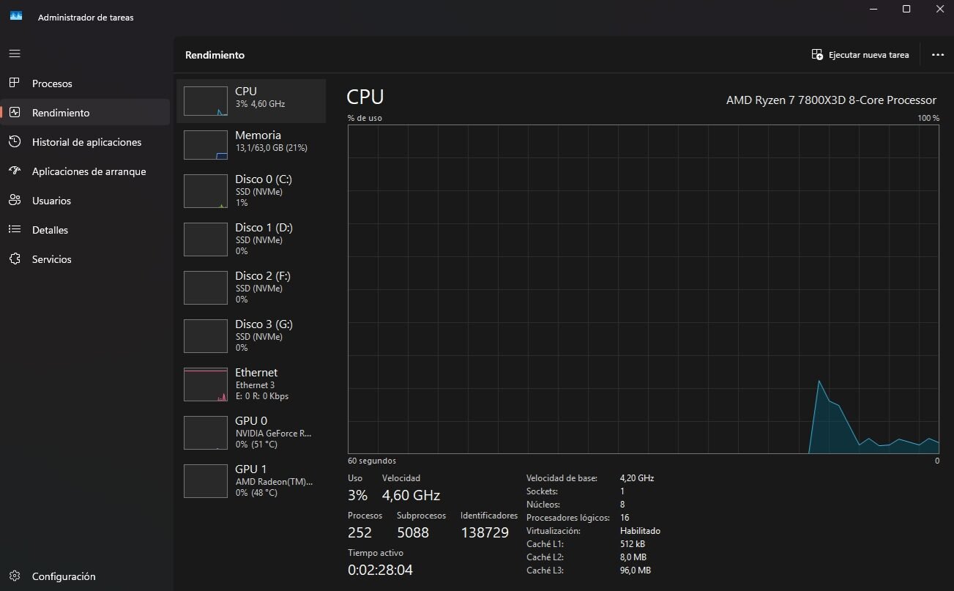Go to Aplicaciones de arranque
Image resolution: width=954 pixels, height=591 pixels.
pyautogui.click(x=85, y=171)
